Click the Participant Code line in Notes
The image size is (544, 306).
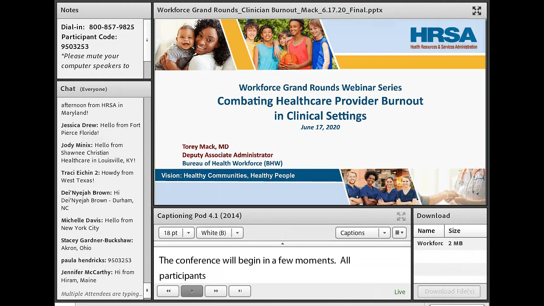point(89,42)
